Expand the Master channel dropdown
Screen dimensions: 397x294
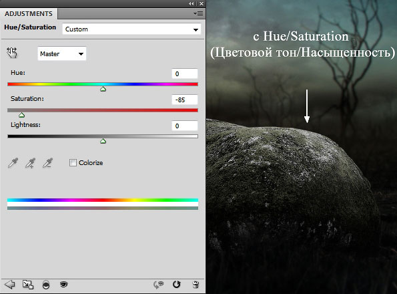coord(62,53)
